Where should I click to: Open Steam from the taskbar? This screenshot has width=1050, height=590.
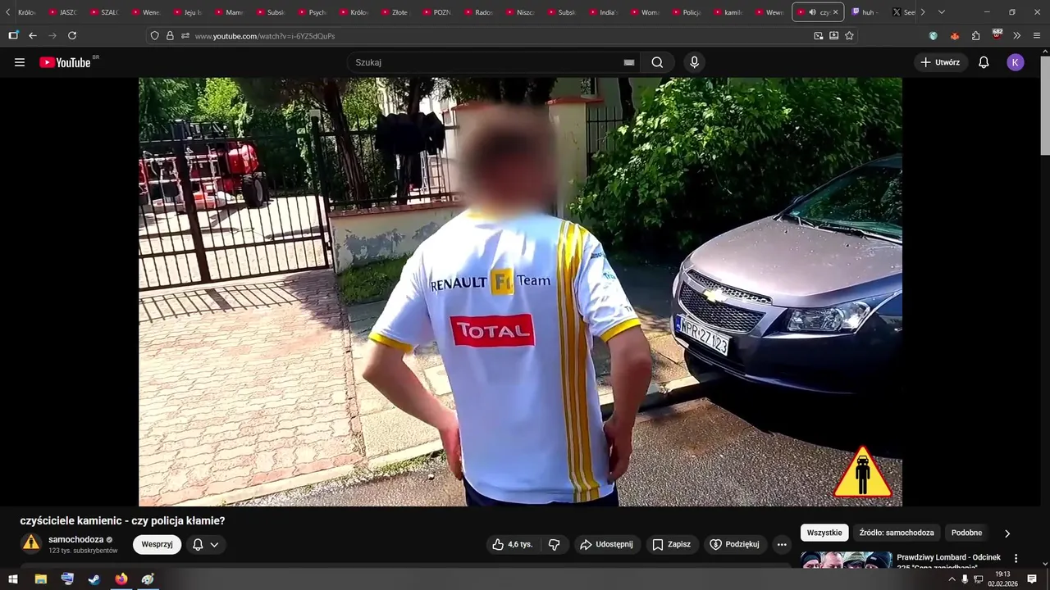[x=94, y=579]
